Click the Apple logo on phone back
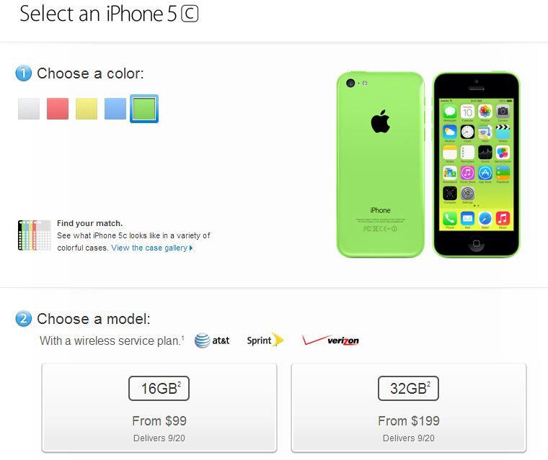 [x=380, y=121]
